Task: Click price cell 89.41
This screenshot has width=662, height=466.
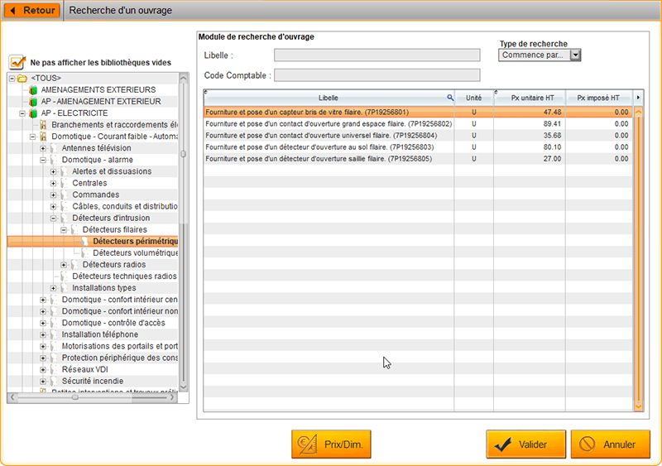Action: [552, 124]
